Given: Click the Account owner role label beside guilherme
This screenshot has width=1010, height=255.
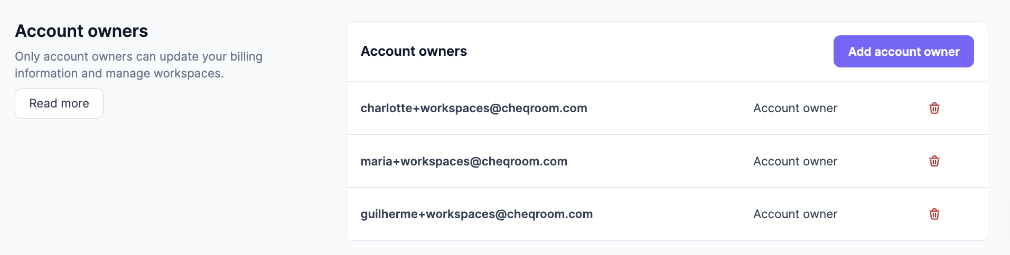Looking at the screenshot, I should click(795, 214).
